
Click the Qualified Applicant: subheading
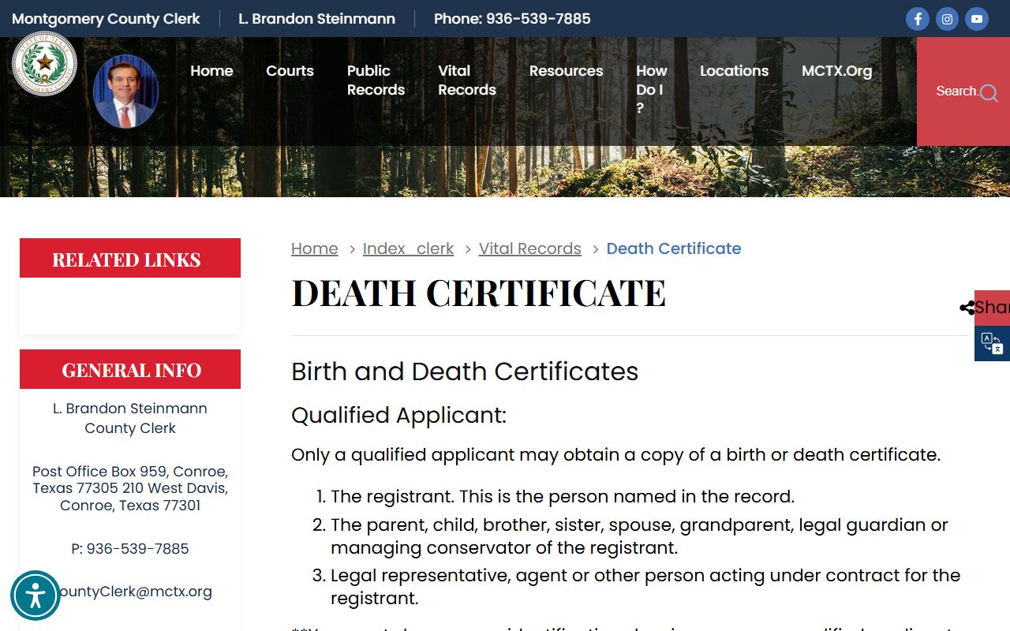click(x=398, y=415)
